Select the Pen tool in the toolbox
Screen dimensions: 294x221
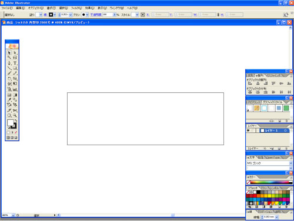pos(9,63)
